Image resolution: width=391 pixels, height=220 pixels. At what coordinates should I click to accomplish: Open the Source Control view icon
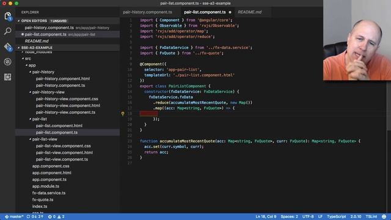pos(7,47)
